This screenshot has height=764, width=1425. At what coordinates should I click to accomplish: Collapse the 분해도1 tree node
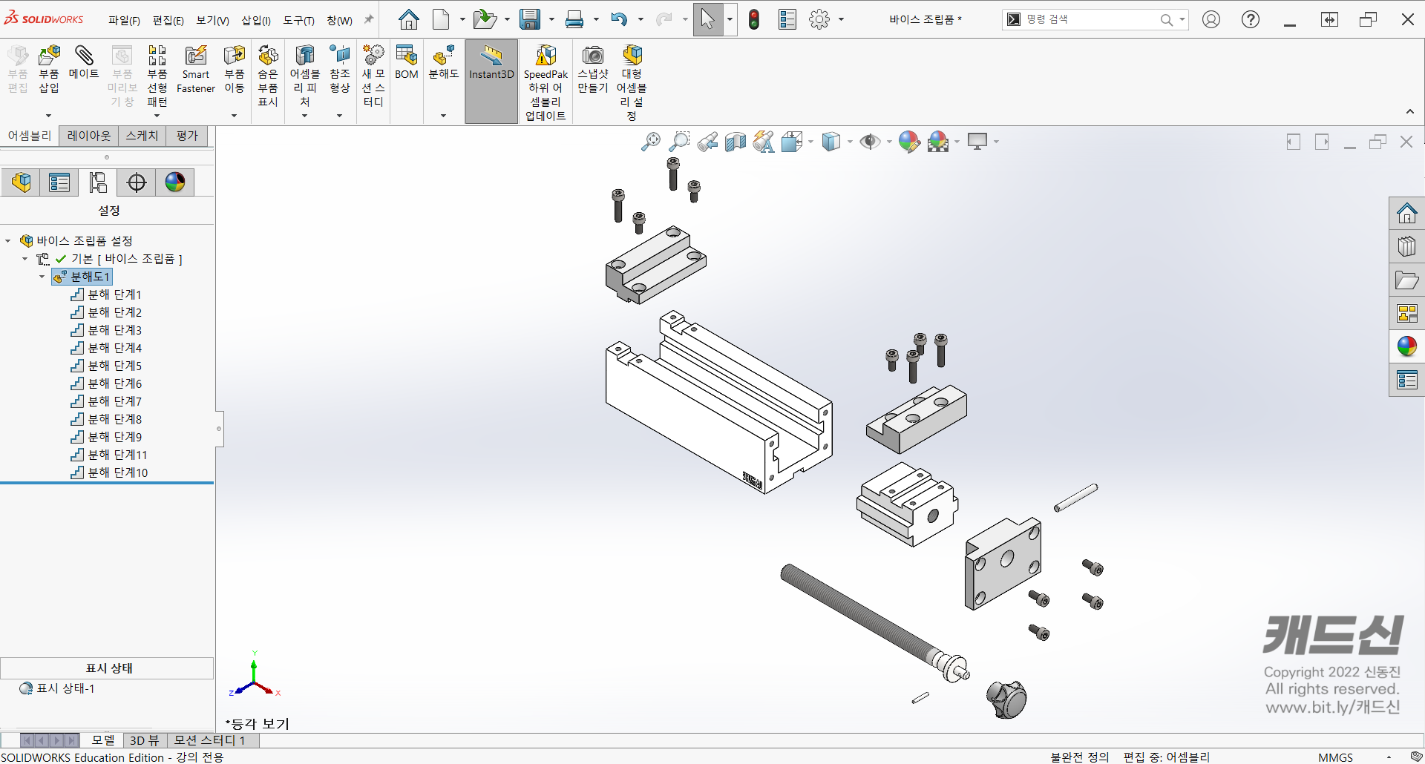pyautogui.click(x=42, y=277)
